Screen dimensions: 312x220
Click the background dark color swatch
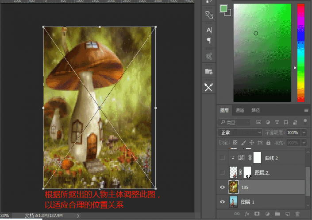pos(229,14)
